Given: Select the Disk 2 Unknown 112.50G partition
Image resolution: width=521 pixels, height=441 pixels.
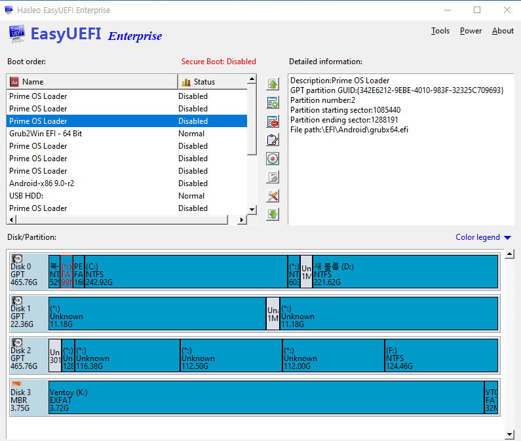Looking at the screenshot, I should click(x=231, y=356).
